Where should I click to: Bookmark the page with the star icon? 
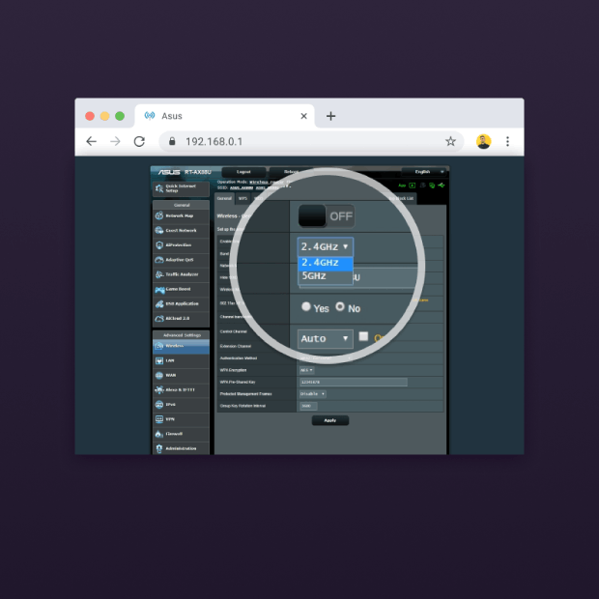[450, 141]
